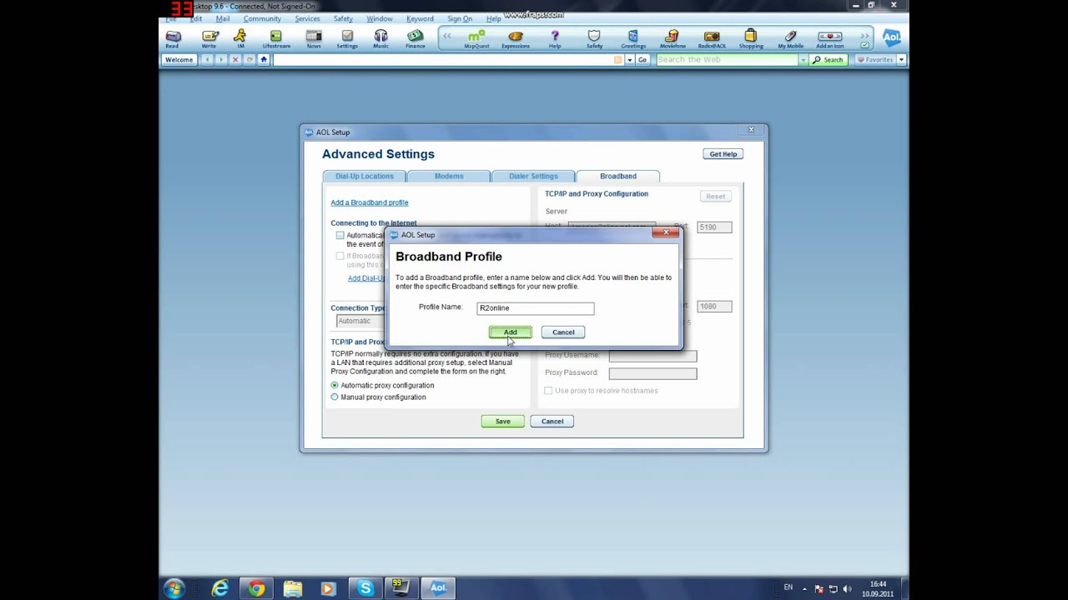Viewport: 1068px width, 600px height.
Task: Open the Windows Start menu
Action: [x=174, y=588]
